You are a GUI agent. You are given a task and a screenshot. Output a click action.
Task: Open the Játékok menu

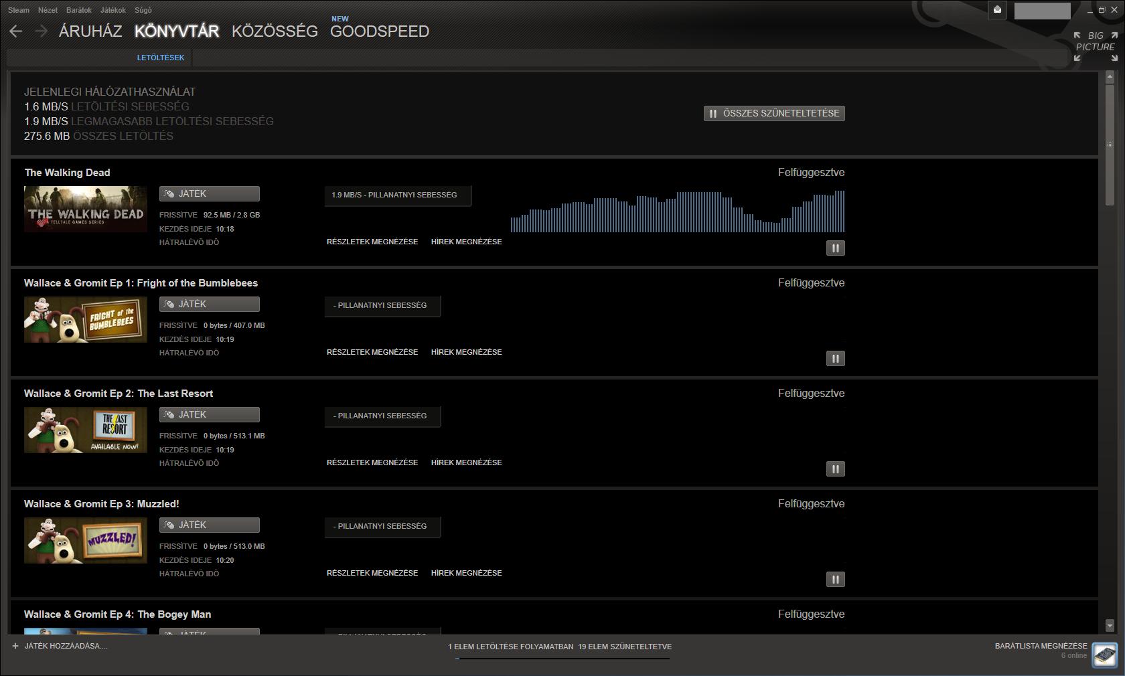tap(113, 10)
